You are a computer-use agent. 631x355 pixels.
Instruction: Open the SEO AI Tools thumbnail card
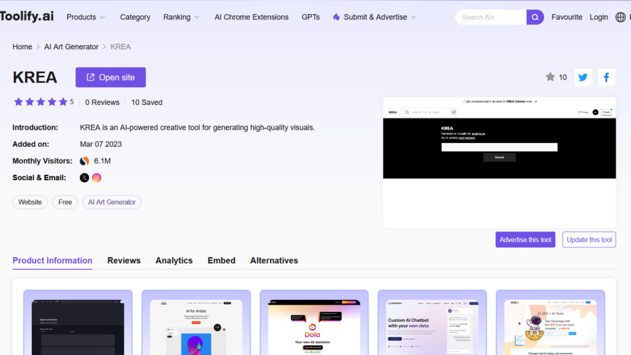click(551, 322)
